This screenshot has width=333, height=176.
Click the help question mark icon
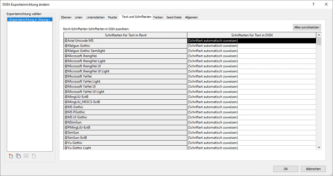[x=313, y=4]
